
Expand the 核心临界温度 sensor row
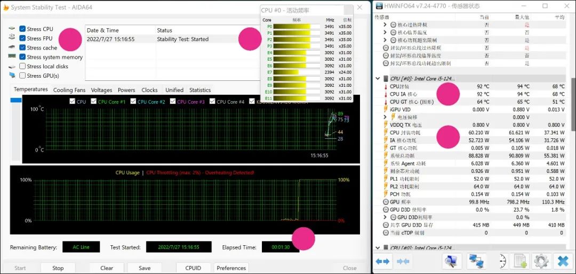click(x=385, y=32)
